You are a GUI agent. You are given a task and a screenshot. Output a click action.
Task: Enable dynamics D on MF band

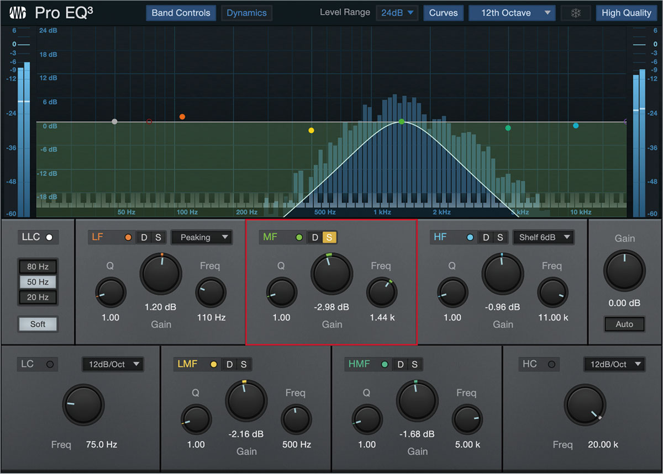pos(315,238)
